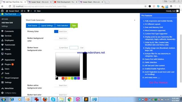Open Google Chrome from the taskbar
The width and height of the screenshot is (182, 102).
69,99
